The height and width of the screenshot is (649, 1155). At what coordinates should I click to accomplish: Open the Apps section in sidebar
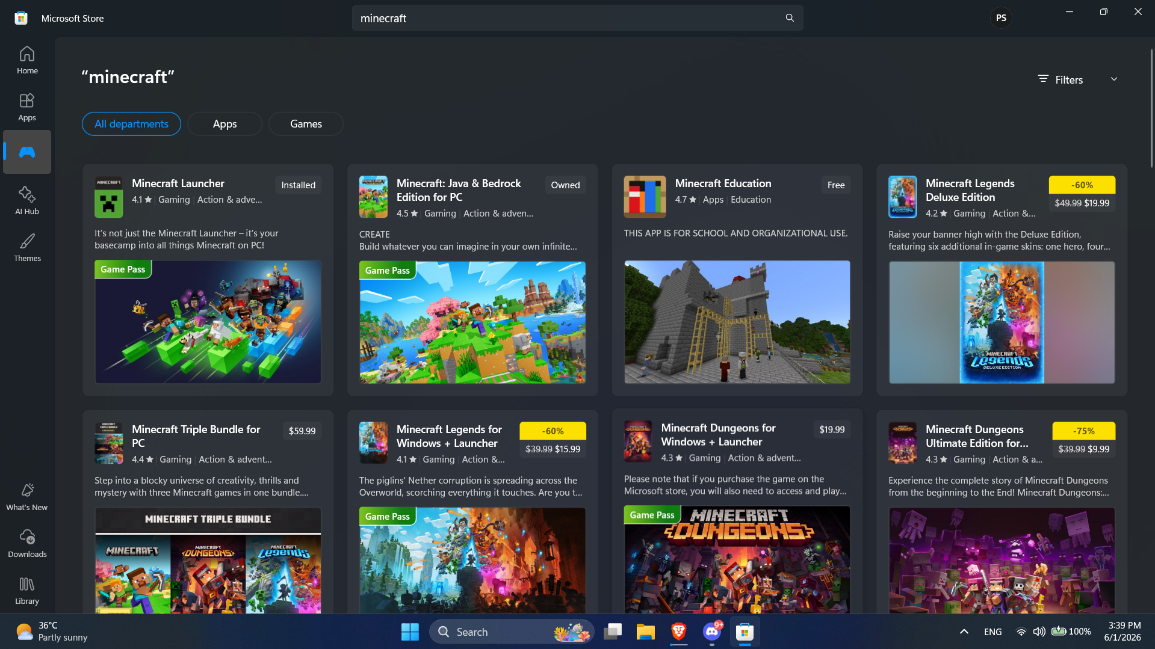click(27, 107)
